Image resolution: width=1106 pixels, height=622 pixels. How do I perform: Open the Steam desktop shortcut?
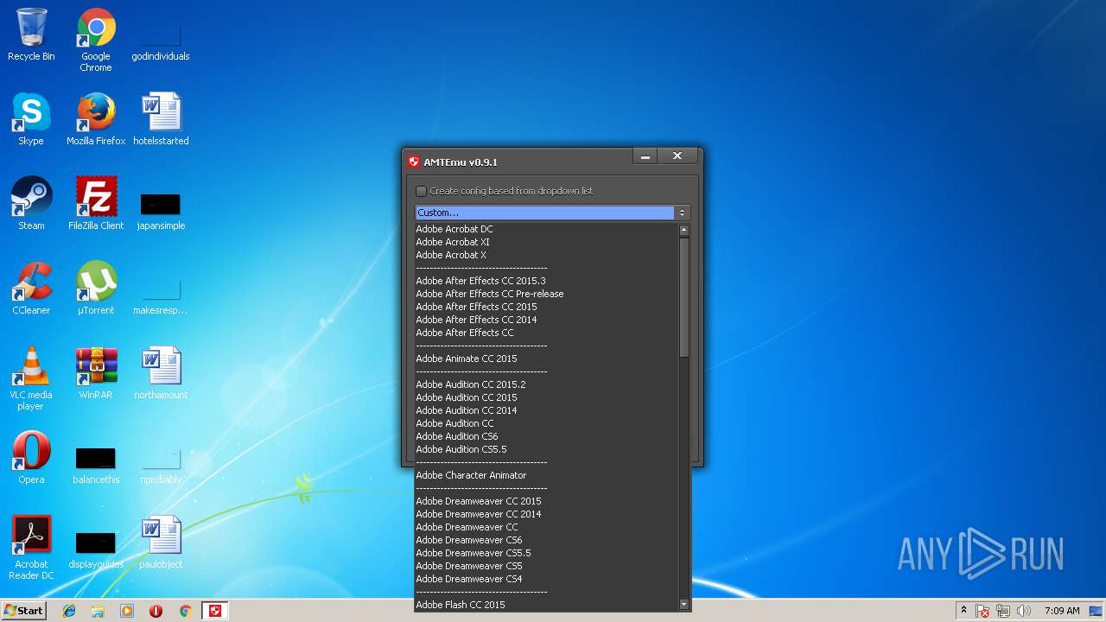click(x=31, y=204)
